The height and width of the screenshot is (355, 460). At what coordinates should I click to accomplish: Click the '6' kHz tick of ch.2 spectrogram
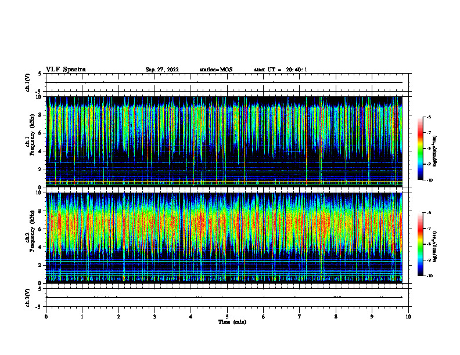(41, 229)
